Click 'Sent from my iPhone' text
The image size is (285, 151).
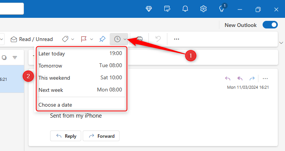tap(76, 116)
